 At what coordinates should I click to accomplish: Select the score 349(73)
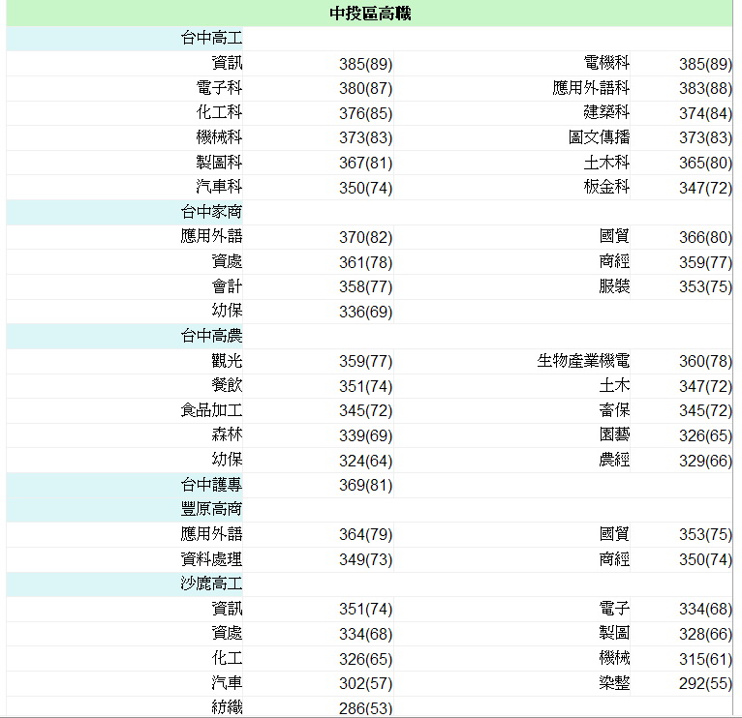[366, 559]
